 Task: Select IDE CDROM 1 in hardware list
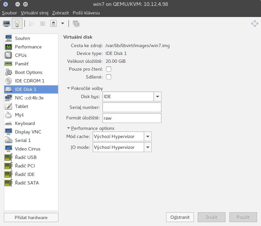point(29,81)
